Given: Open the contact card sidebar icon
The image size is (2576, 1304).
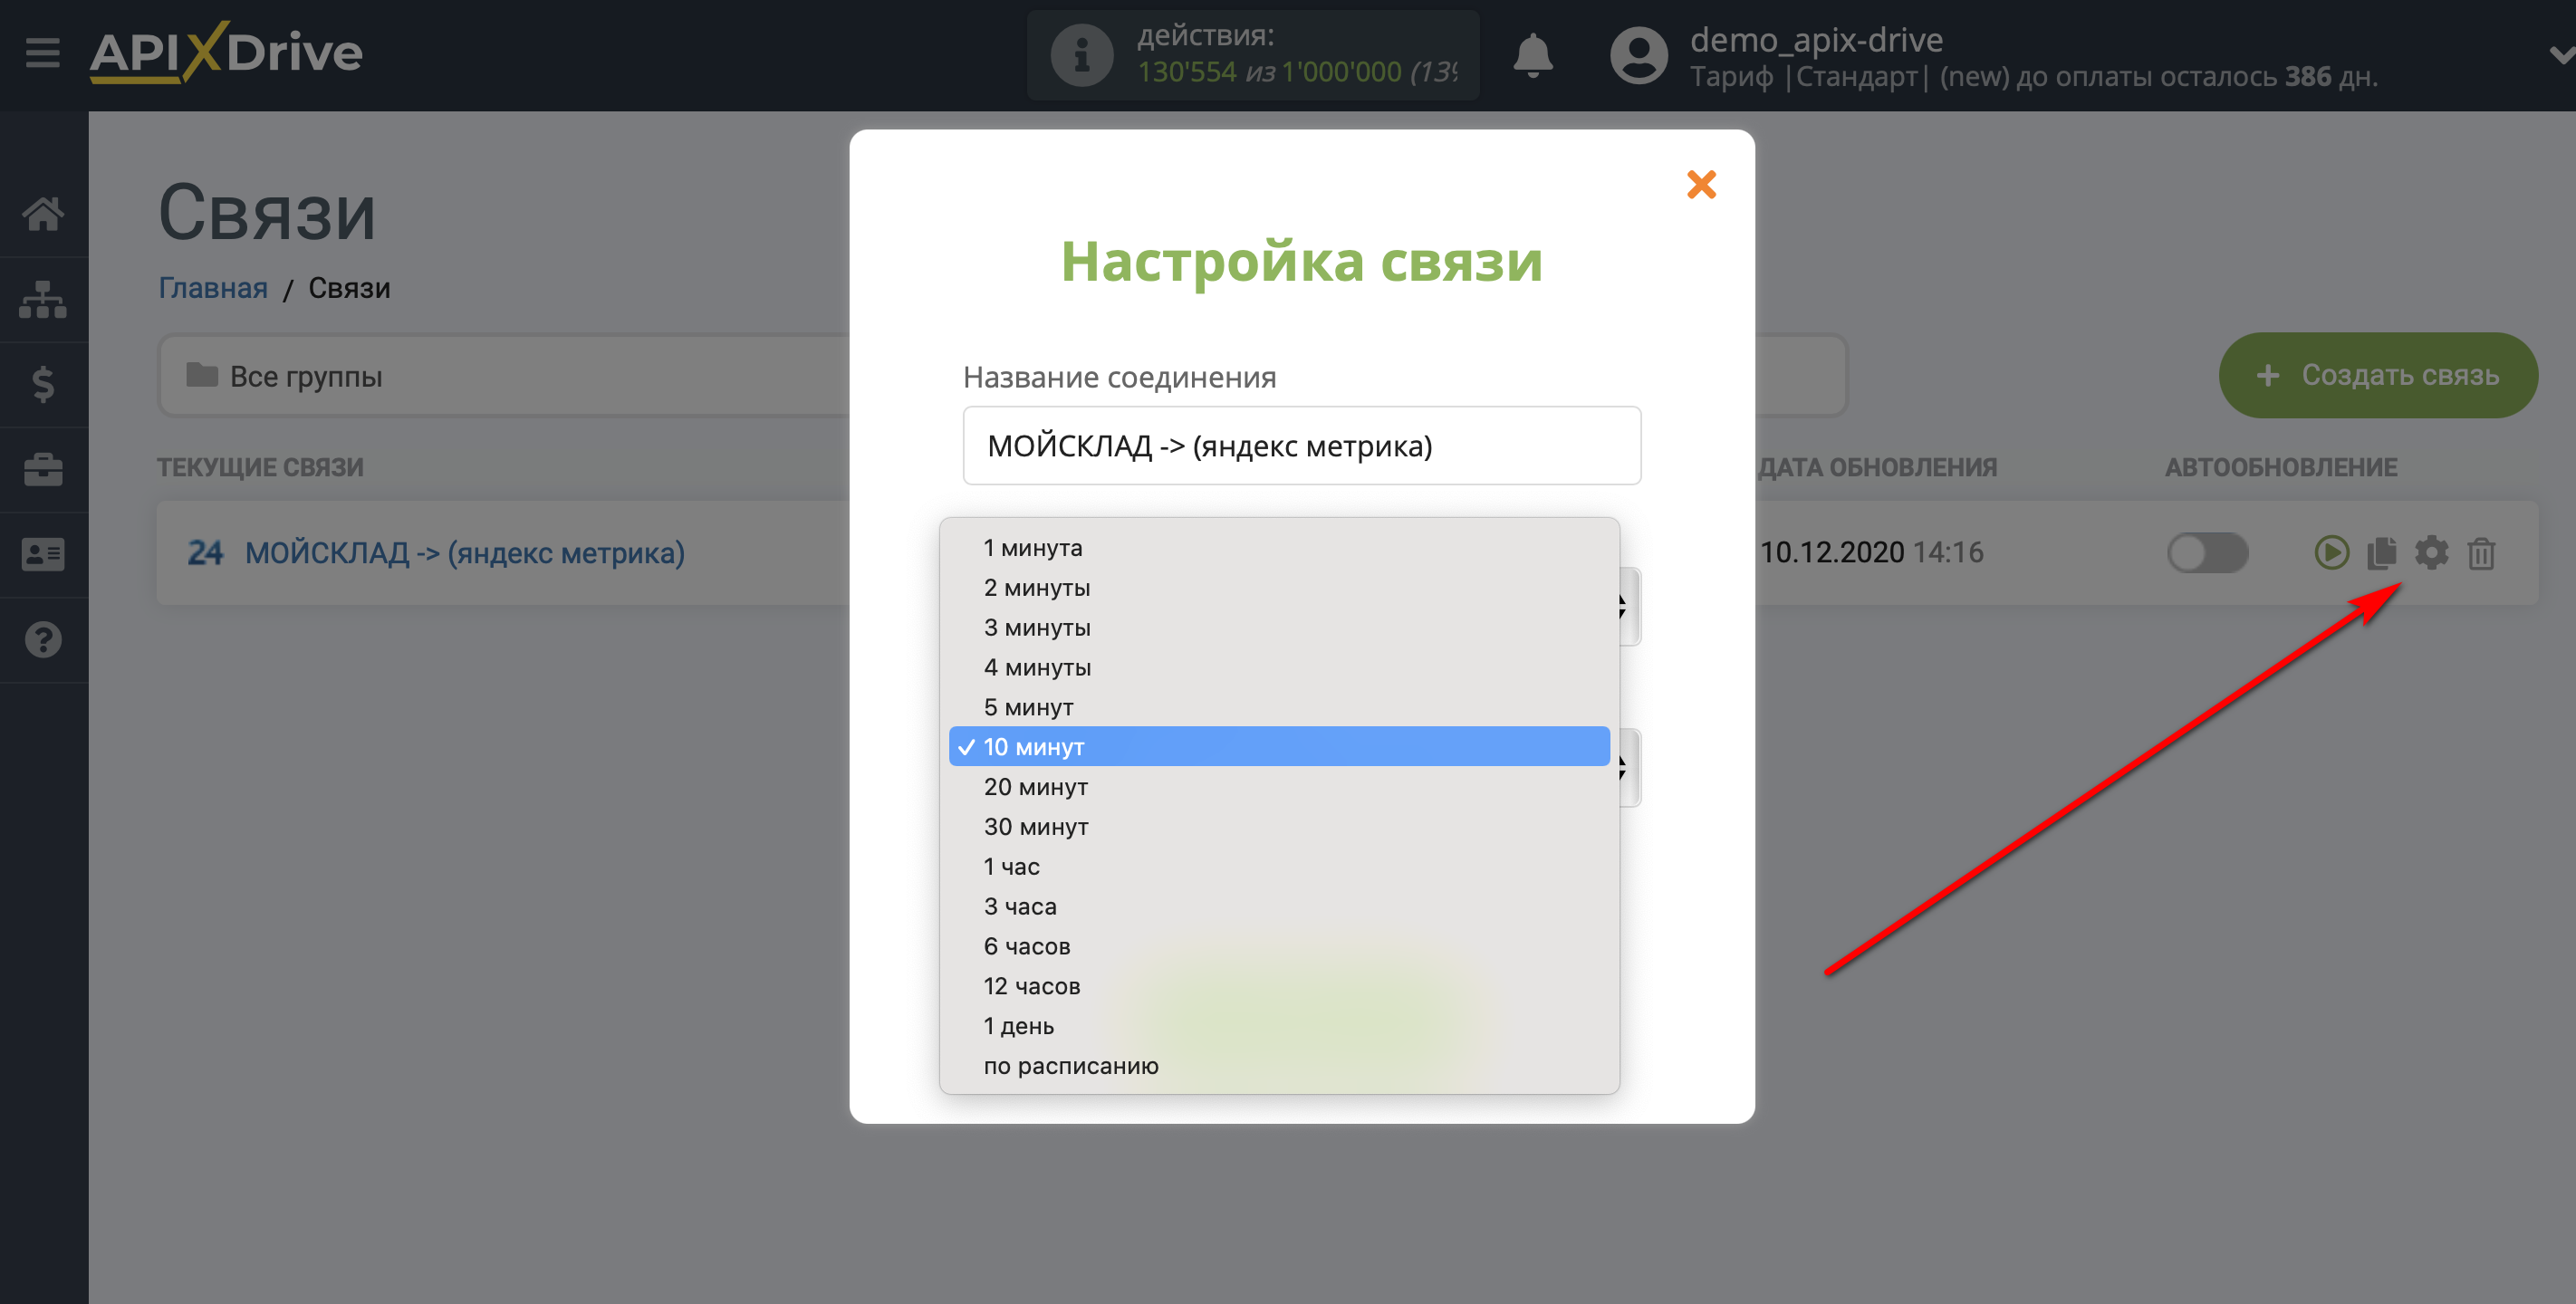Looking at the screenshot, I should tap(43, 554).
